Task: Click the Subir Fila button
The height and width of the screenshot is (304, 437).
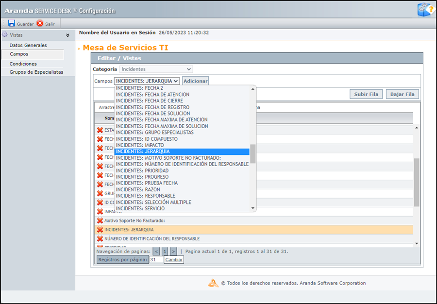Action: click(366, 94)
